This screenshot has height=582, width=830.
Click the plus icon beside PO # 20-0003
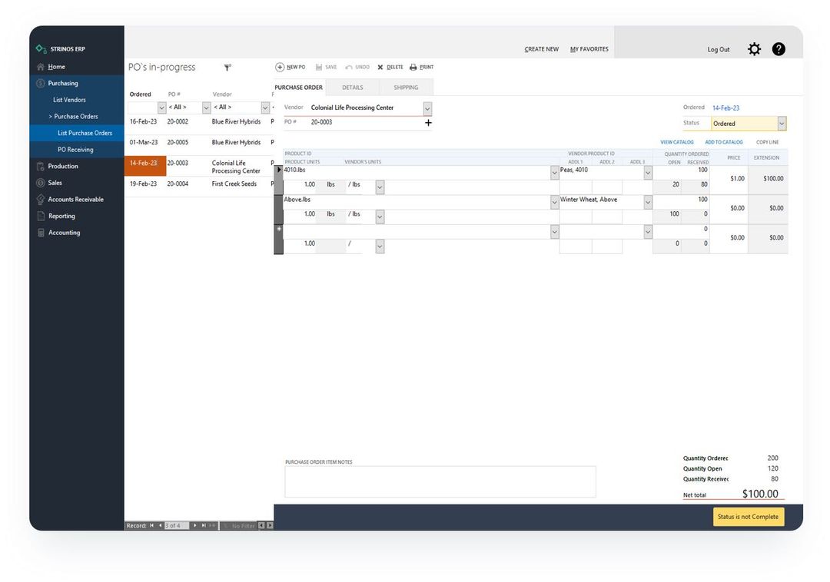click(427, 122)
